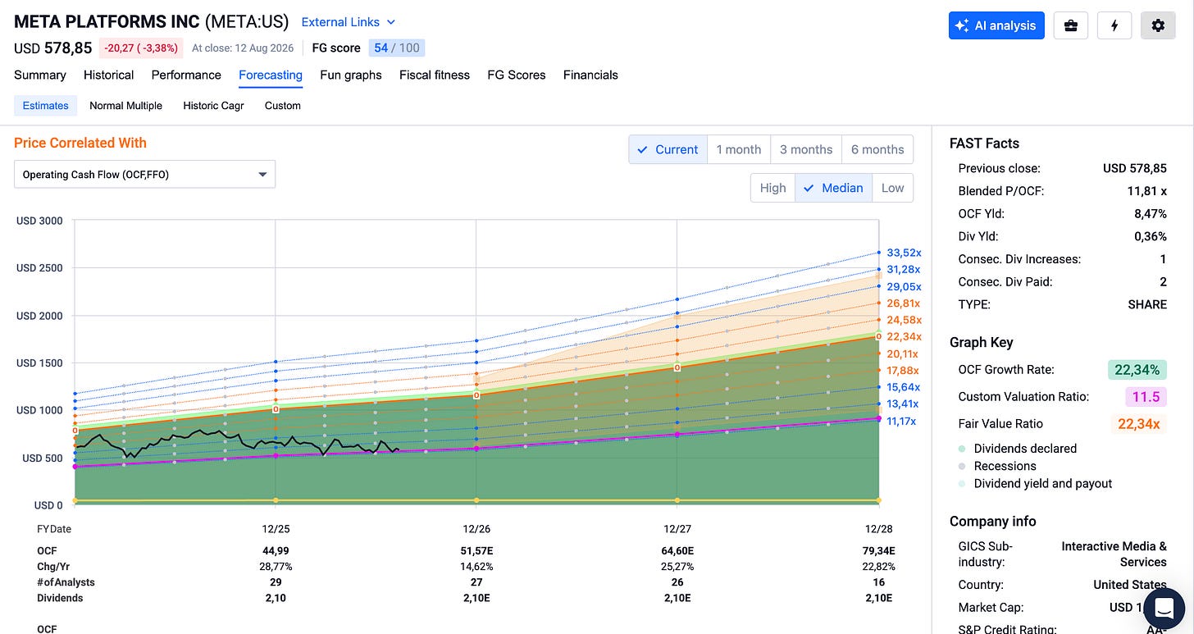Select the 3 months estimates period

point(806,149)
